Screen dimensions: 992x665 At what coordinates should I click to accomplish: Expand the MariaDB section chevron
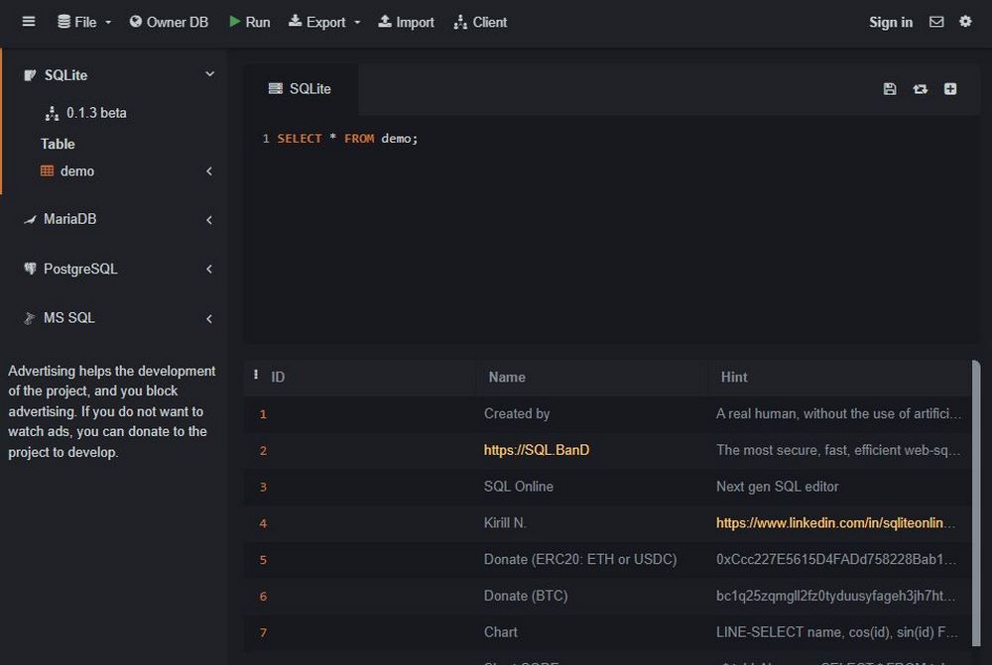tap(209, 220)
